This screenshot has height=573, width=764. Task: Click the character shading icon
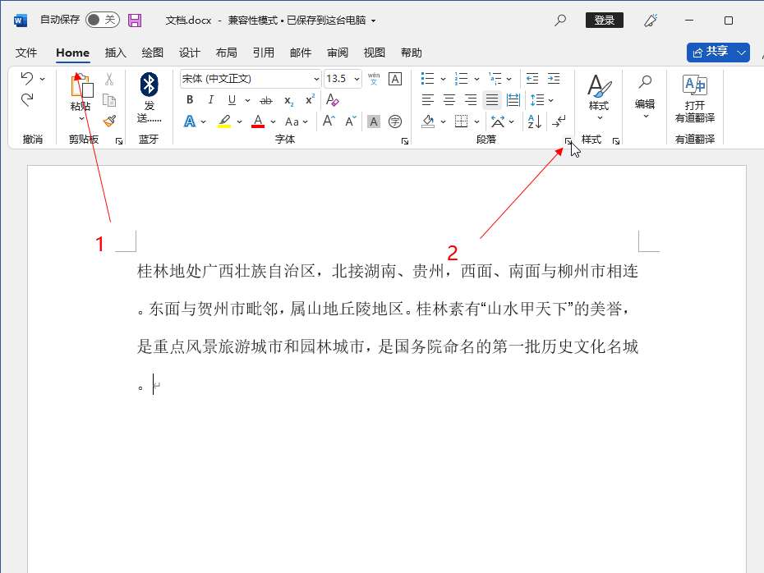(x=374, y=121)
